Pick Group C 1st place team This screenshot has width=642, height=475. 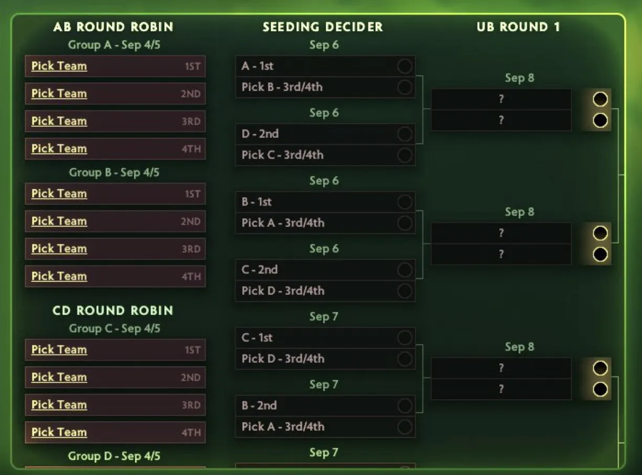tap(115, 350)
